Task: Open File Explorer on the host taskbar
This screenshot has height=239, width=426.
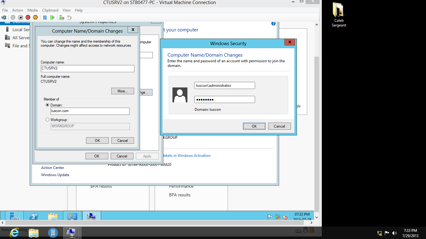Action: [x=33, y=232]
